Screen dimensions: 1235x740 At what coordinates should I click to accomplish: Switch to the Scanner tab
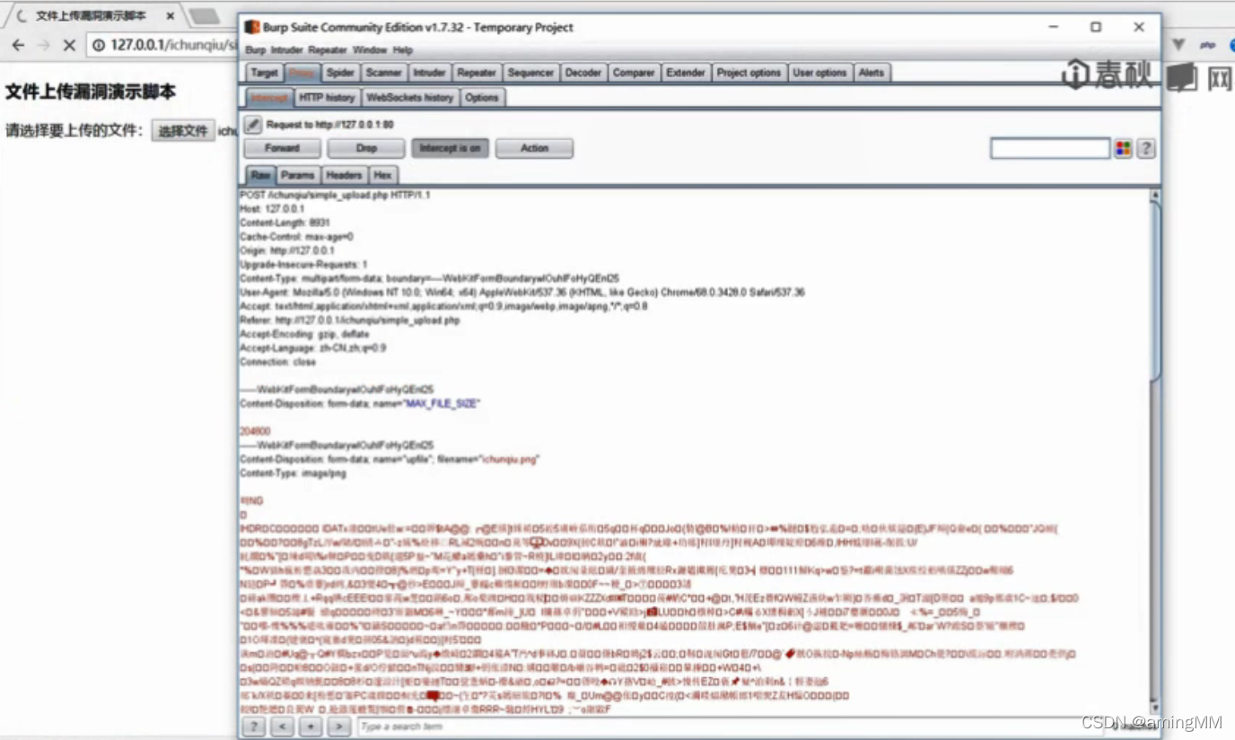pos(384,73)
